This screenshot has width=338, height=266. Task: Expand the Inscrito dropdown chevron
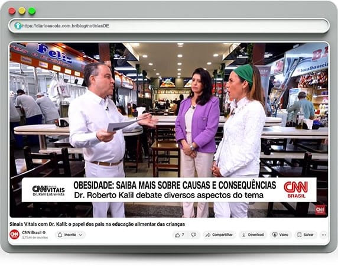(x=80, y=235)
